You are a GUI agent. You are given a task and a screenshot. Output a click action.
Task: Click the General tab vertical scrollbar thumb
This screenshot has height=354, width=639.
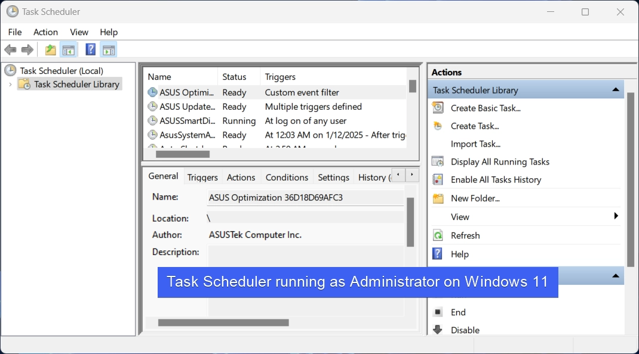410,222
